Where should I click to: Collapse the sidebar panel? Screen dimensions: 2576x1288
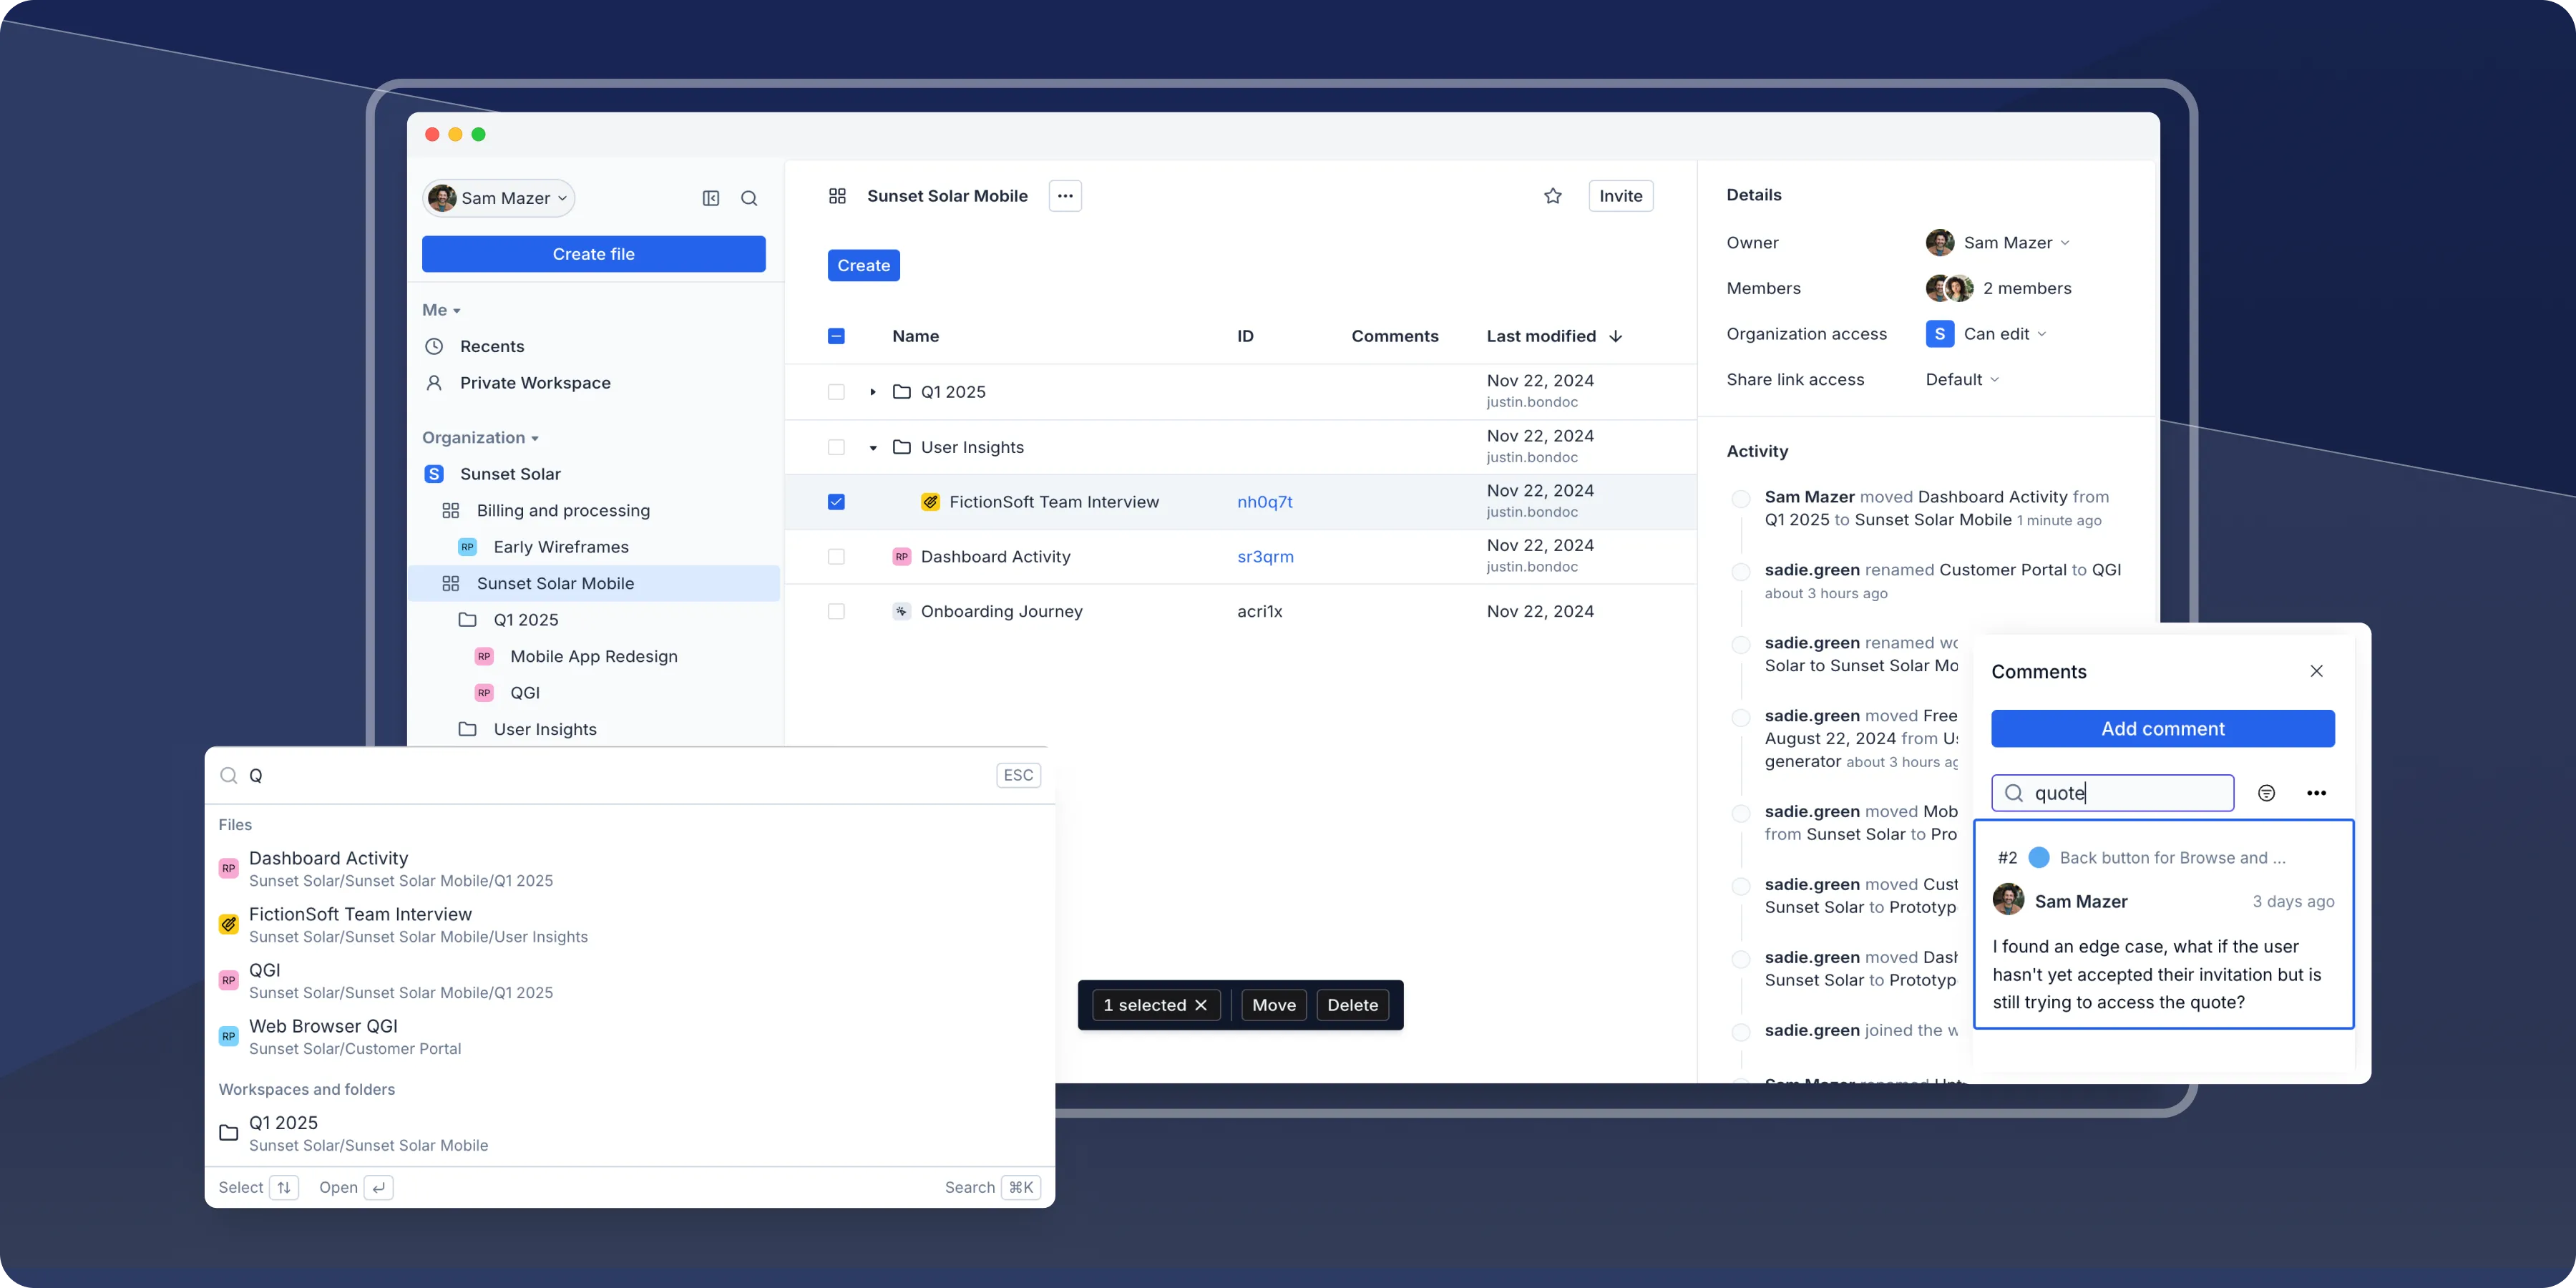click(711, 197)
